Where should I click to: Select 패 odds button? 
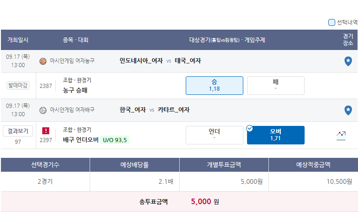tap(275, 86)
